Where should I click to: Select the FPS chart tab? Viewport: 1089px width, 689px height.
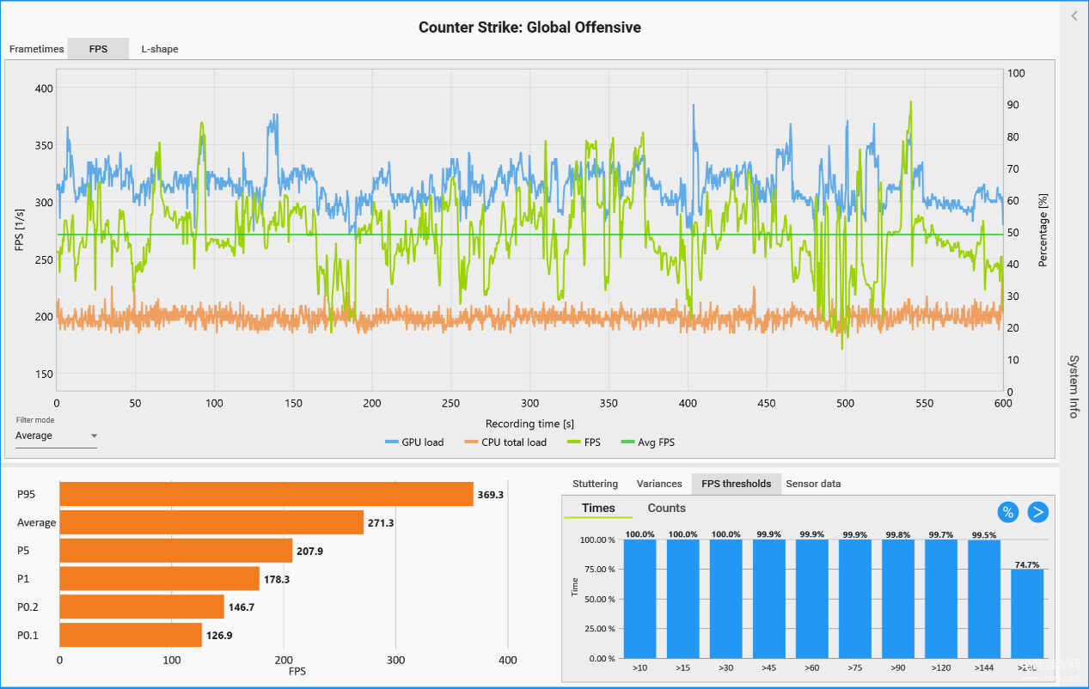tap(98, 49)
